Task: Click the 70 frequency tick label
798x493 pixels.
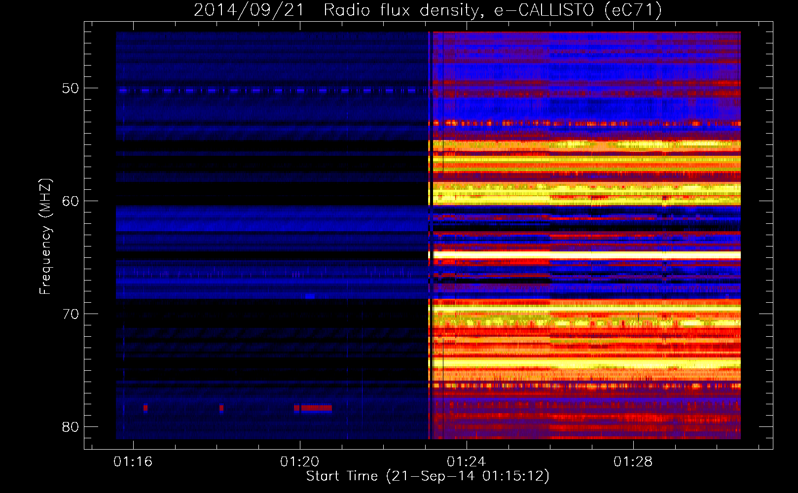Action: point(71,314)
